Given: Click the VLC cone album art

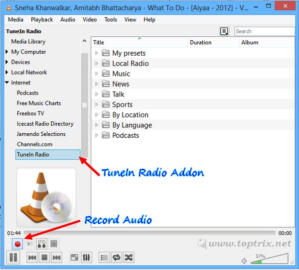Looking at the screenshot, I should (x=46, y=197).
